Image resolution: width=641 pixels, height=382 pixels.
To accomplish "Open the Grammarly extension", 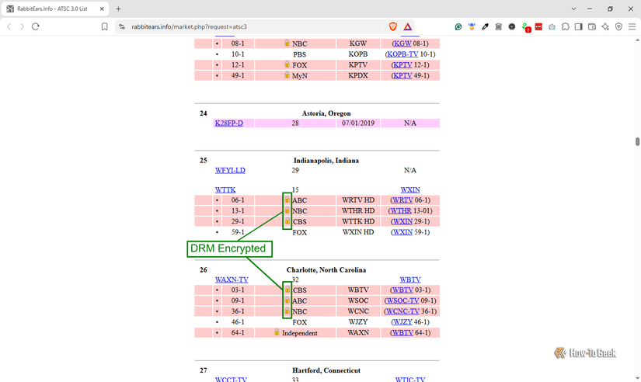I will coord(458,26).
